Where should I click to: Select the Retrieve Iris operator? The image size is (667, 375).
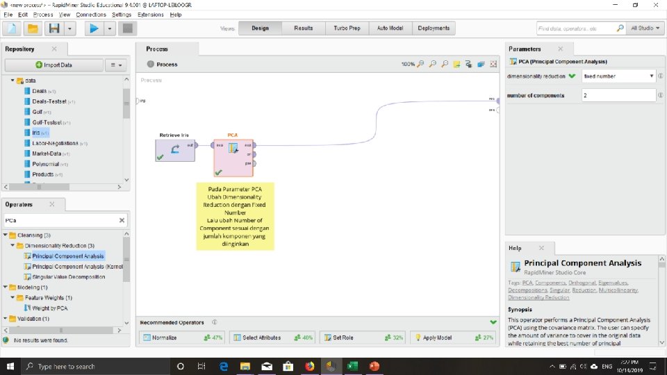click(x=175, y=151)
